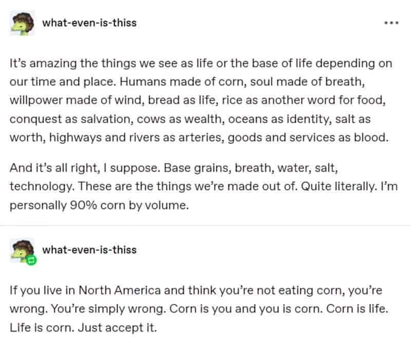
Task: Click the original poster's lizard avatar
Action: 22,23
